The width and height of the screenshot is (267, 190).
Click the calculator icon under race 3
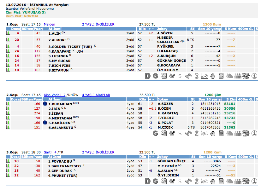221,181
